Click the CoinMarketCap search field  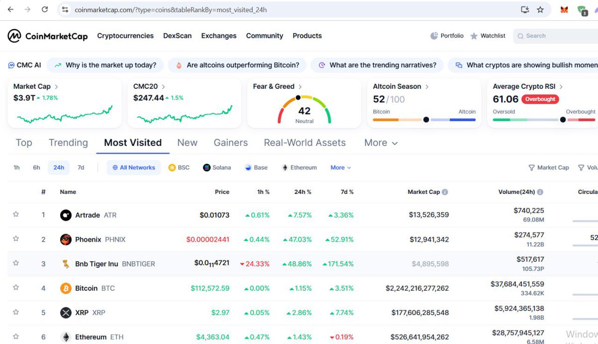[556, 36]
